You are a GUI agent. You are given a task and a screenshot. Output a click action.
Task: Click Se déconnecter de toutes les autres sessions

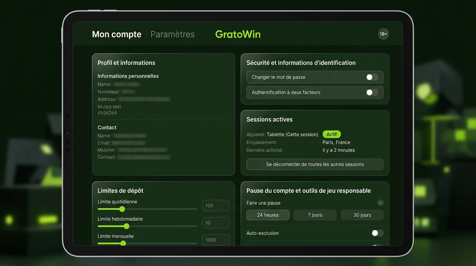[x=315, y=165]
